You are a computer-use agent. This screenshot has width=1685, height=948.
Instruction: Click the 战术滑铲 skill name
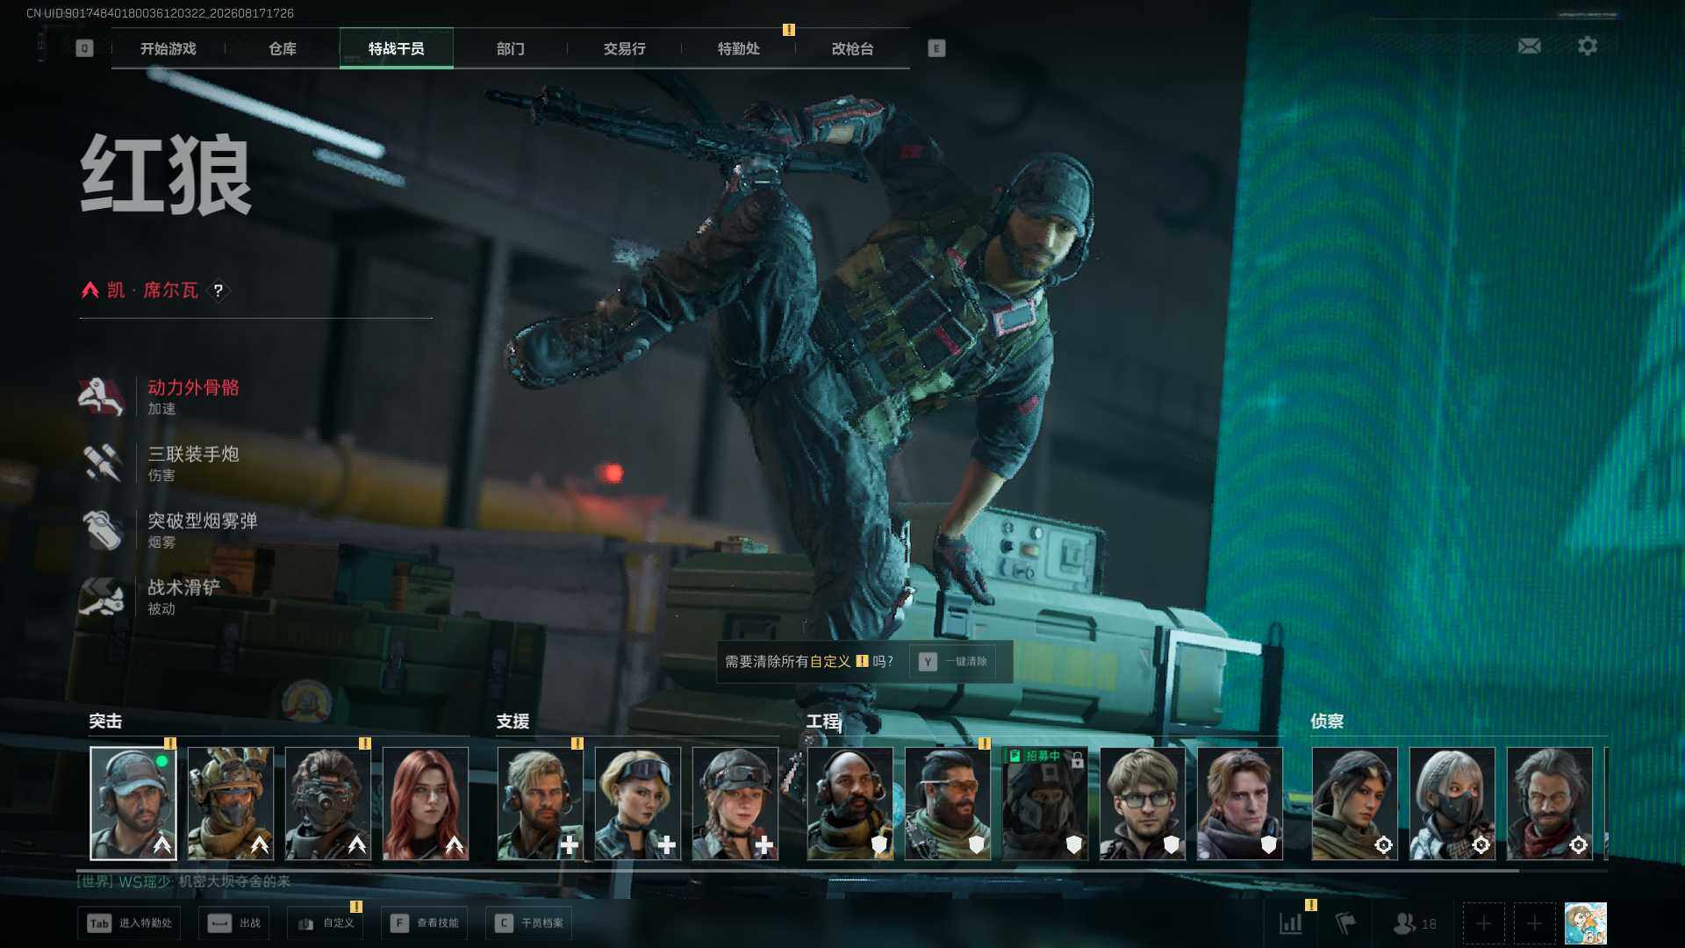click(x=183, y=587)
